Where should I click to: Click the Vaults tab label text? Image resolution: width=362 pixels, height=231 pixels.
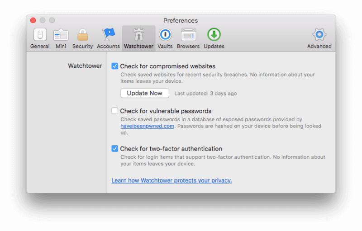pos(165,47)
